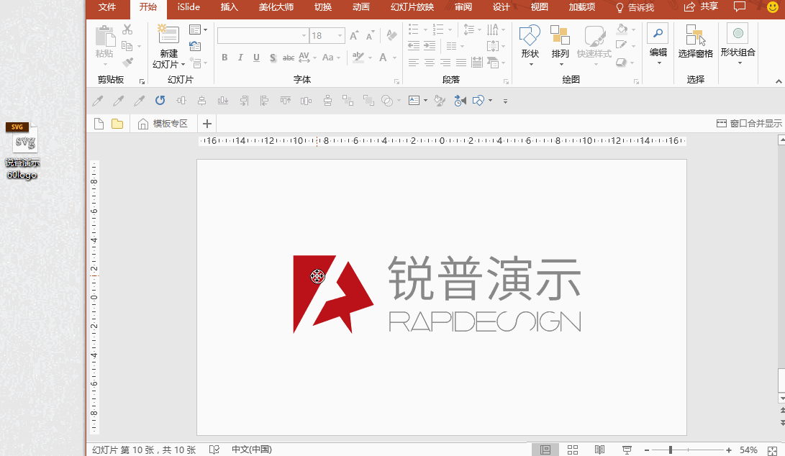Screen dimensions: 785x456
Task: Open the comments speech bubble icon
Action: pos(740,6)
